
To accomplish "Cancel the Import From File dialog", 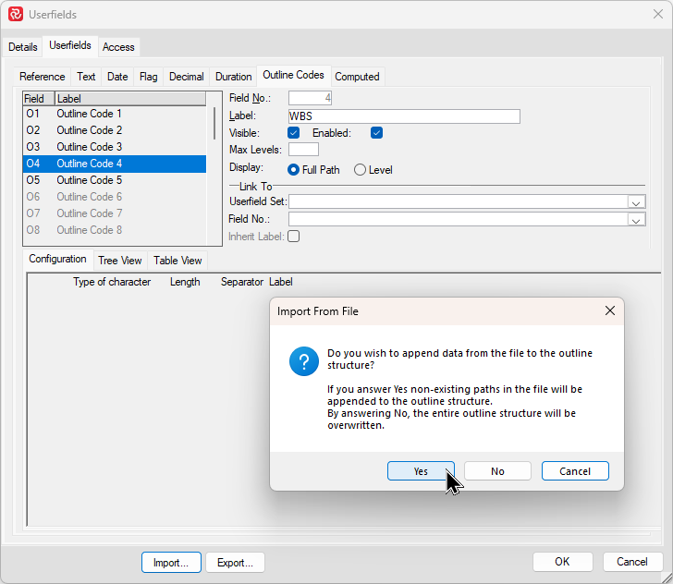I will pos(575,471).
